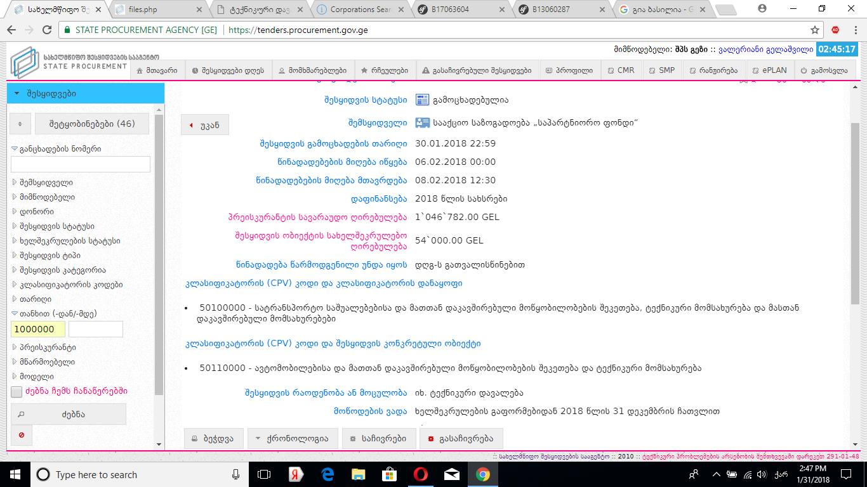Image resolution: width=867 pixels, height=487 pixels.
Task: Click the Chrome icon on the taskbar
Action: coord(482,474)
